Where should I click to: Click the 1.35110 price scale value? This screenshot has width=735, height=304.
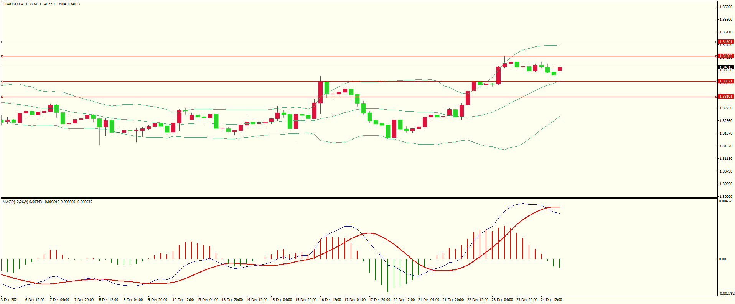pos(726,32)
